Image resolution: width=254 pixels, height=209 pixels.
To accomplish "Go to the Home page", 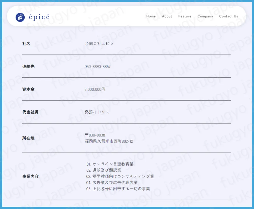I will (x=151, y=16).
